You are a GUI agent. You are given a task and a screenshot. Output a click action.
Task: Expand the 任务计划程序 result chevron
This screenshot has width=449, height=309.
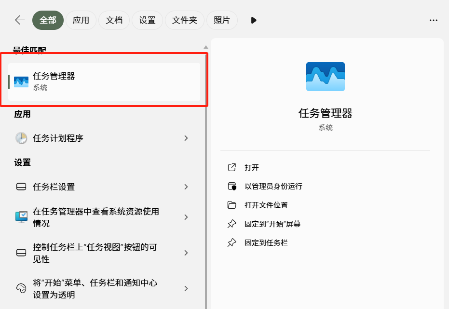(186, 138)
